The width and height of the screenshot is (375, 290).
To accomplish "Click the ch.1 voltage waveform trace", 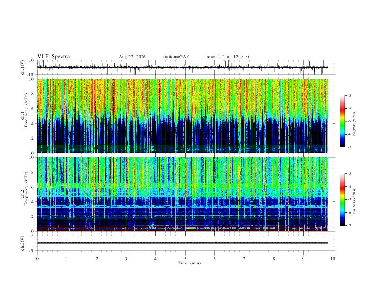I will (182, 67).
